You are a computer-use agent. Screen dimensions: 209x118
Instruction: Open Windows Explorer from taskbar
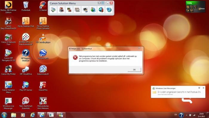click(x=13, y=115)
